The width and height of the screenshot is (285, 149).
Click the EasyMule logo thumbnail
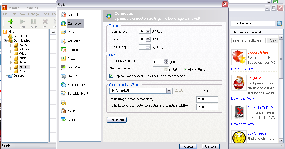coord(239,83)
